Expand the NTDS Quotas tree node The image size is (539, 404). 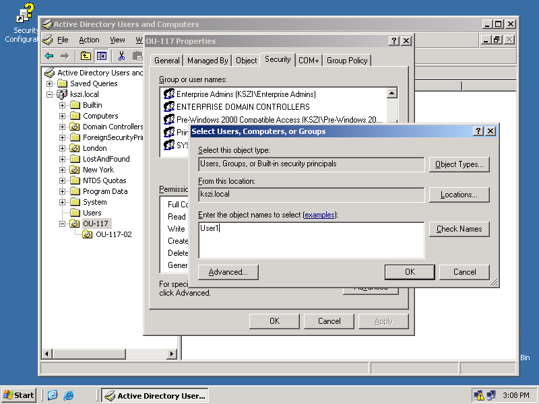tap(62, 180)
